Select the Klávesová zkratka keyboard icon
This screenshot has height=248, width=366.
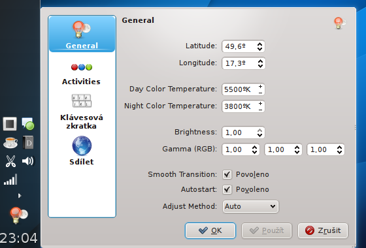click(82, 101)
